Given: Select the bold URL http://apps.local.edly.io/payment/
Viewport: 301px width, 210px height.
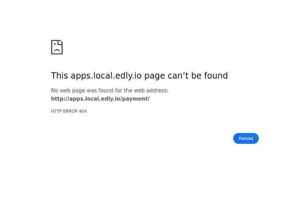Looking at the screenshot, I should click(100, 99).
